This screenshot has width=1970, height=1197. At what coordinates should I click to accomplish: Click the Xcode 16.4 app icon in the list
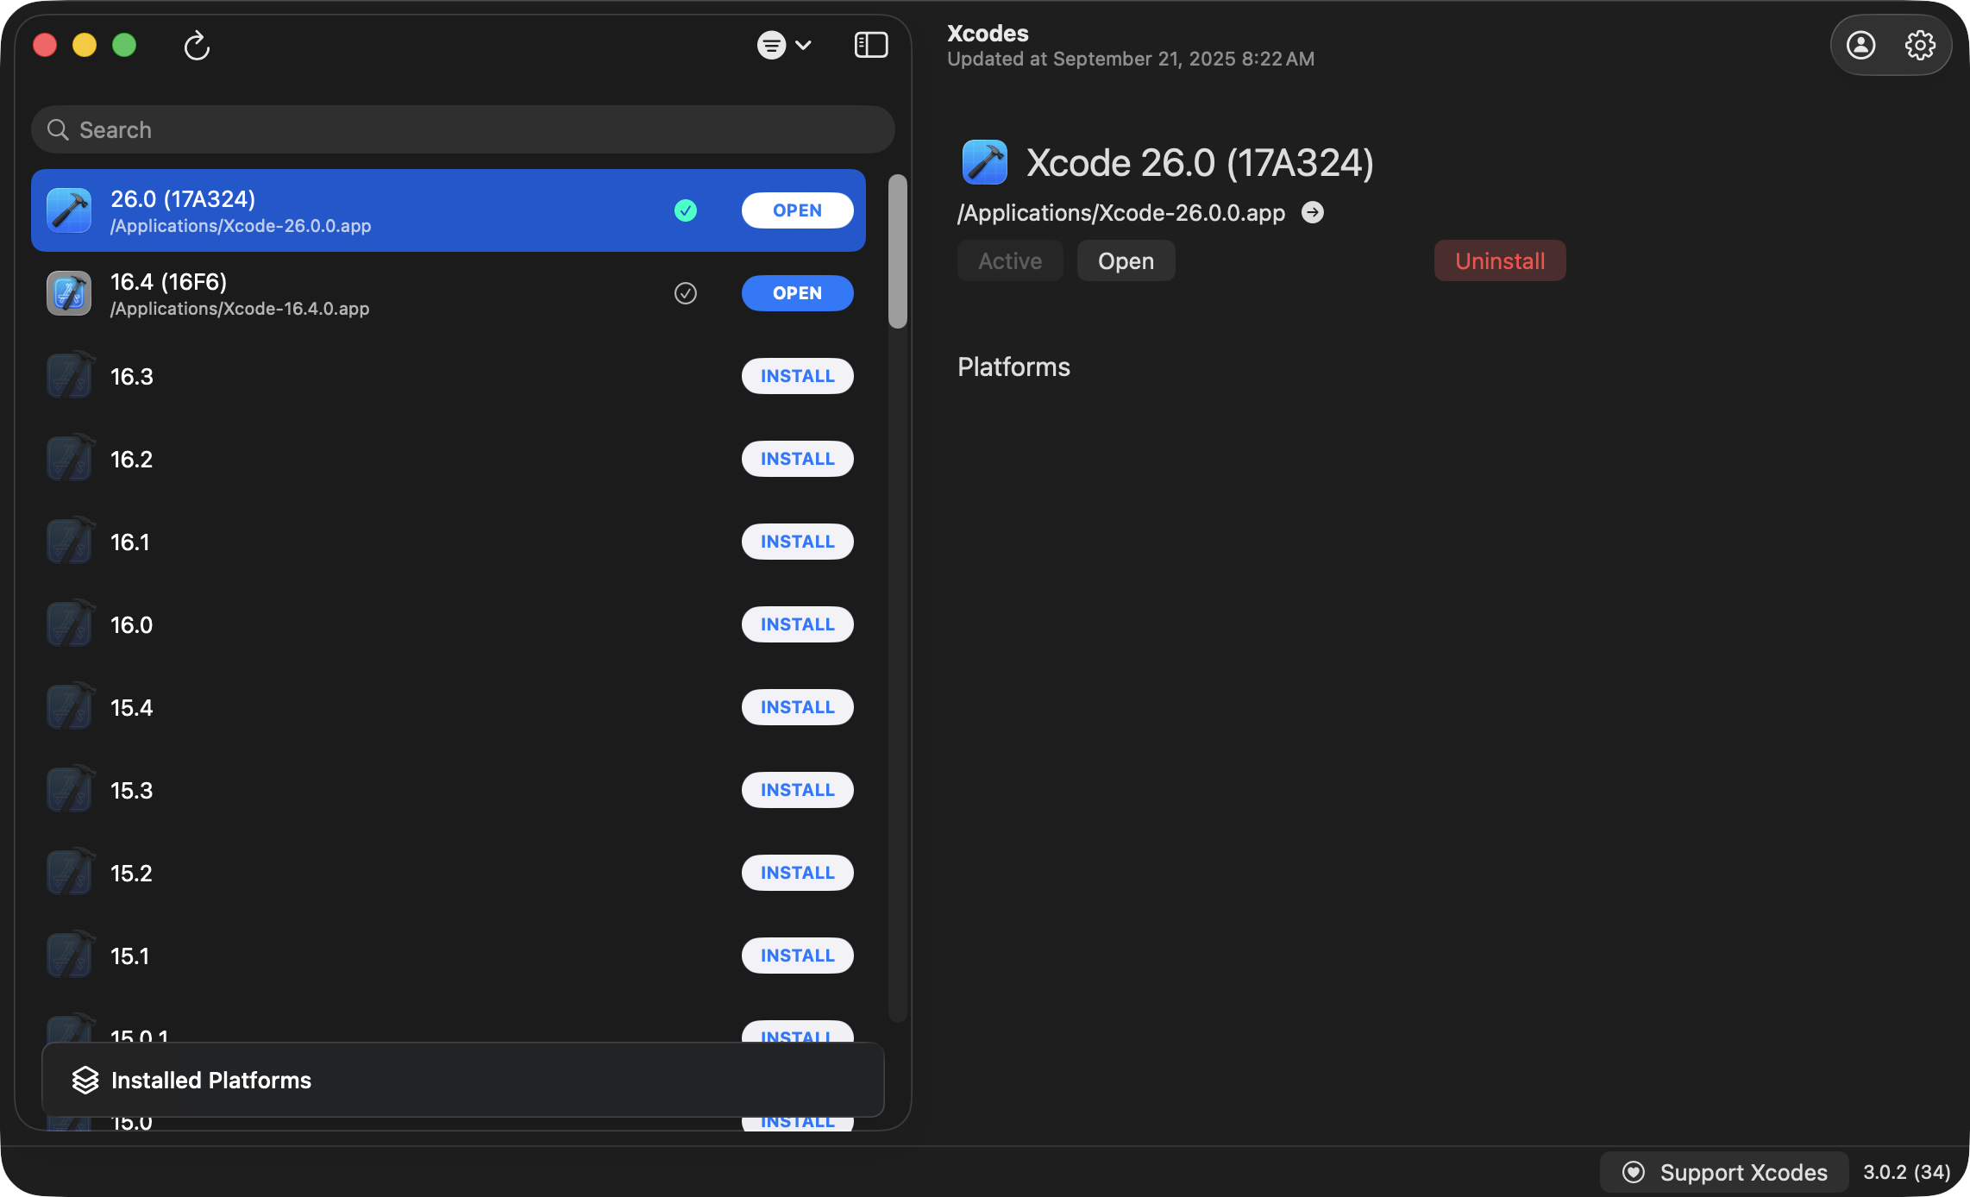click(x=69, y=293)
